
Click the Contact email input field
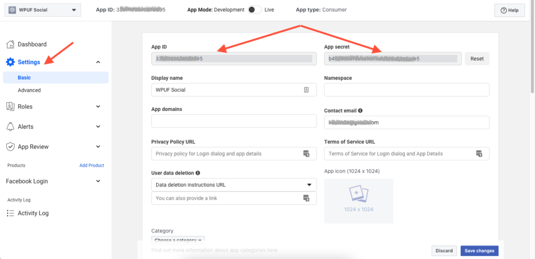pyautogui.click(x=406, y=122)
